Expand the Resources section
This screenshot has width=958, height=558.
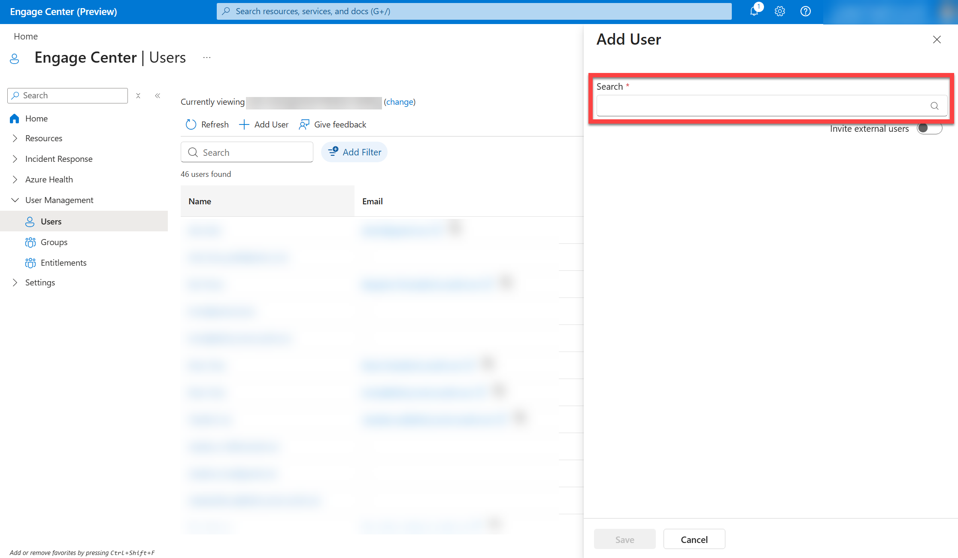point(15,138)
